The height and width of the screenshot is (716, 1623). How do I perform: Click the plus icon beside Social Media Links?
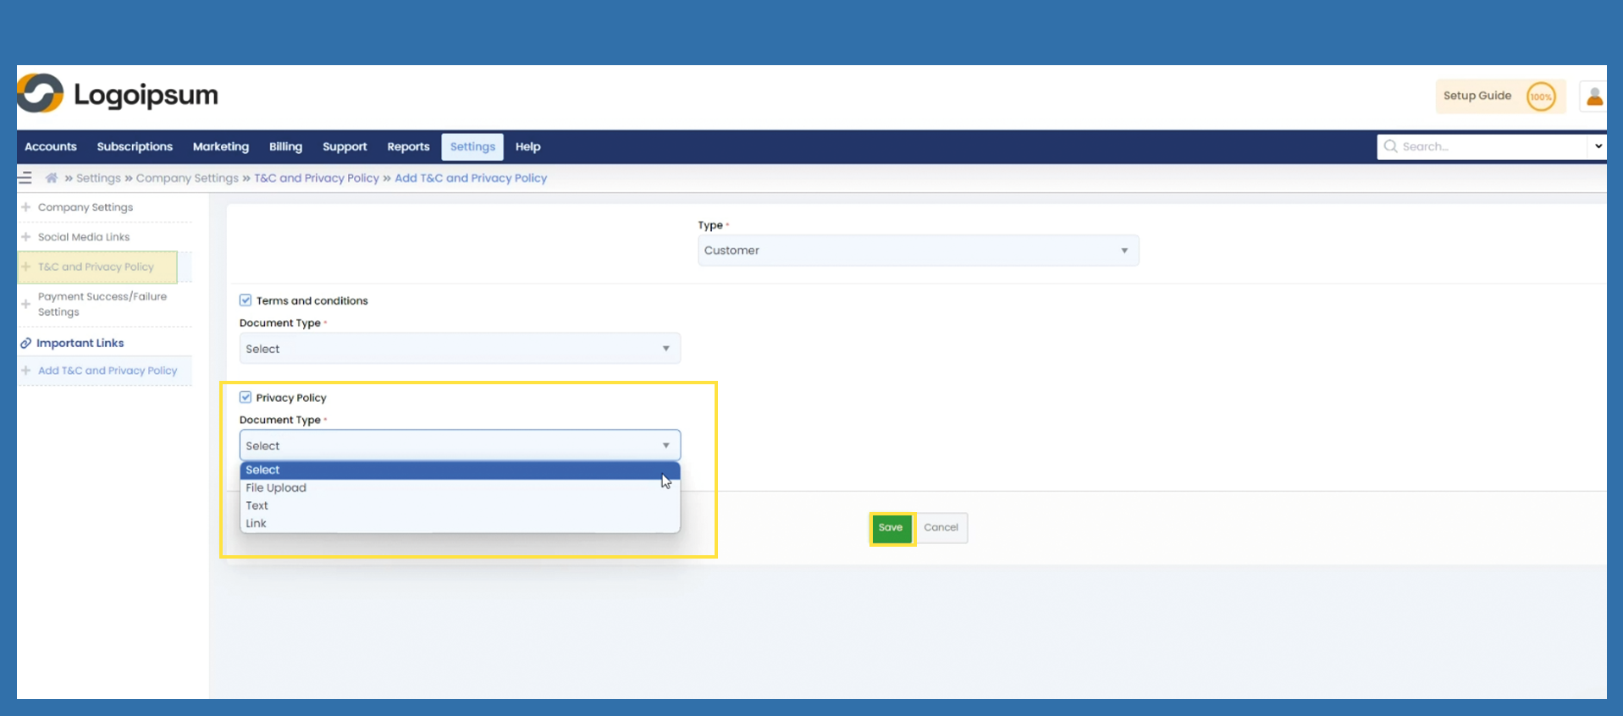(x=26, y=237)
